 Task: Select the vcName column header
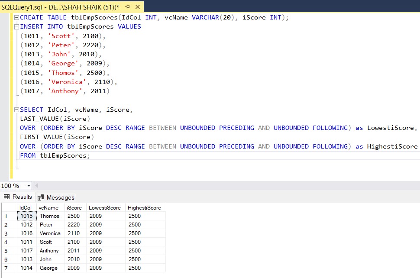coord(48,207)
